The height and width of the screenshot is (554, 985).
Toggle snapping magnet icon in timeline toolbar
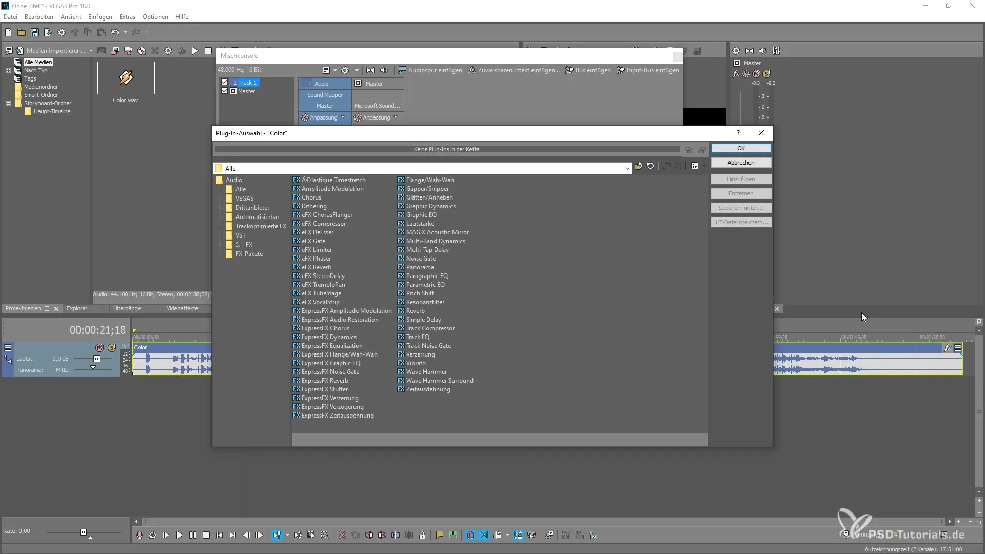pyautogui.click(x=470, y=535)
